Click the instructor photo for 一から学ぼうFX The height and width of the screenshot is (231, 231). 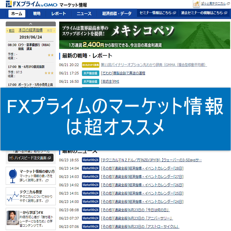coord(13,218)
